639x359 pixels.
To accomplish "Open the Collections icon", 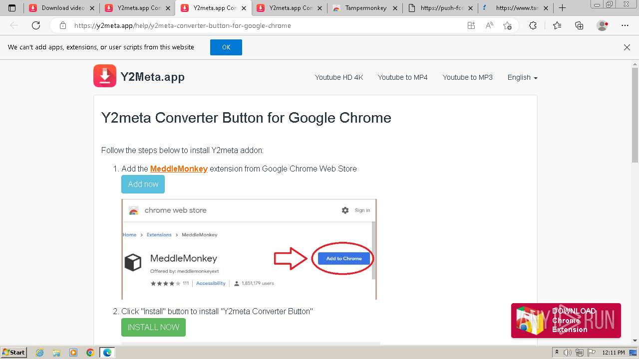I will [x=579, y=25].
